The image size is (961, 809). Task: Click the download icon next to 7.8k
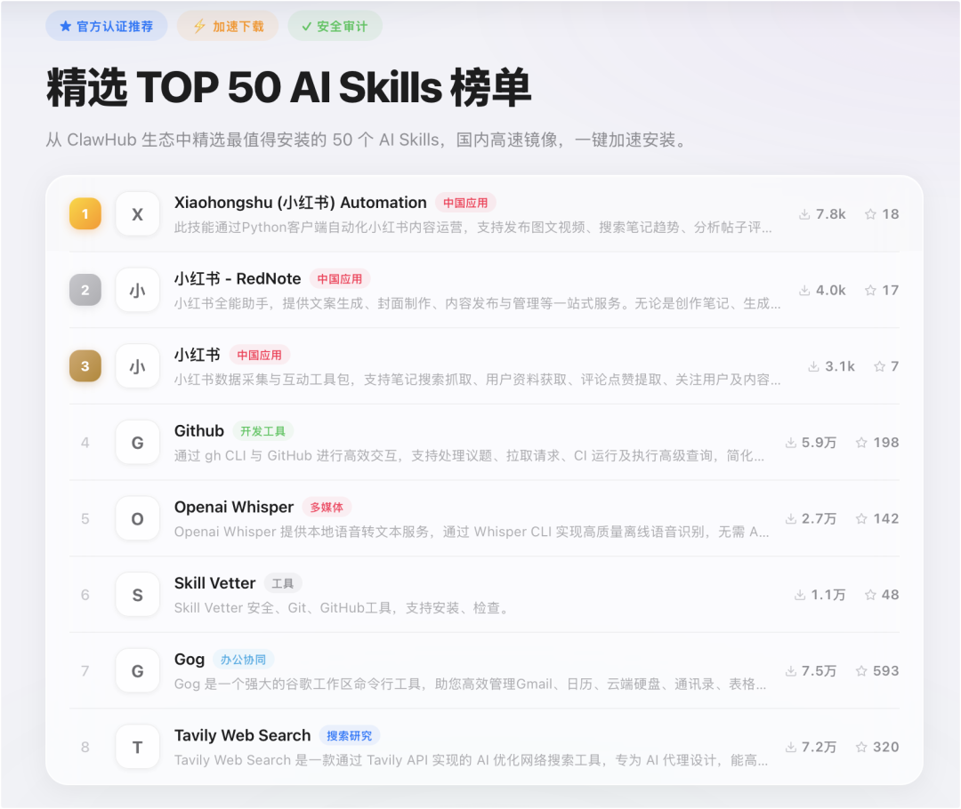tap(804, 213)
